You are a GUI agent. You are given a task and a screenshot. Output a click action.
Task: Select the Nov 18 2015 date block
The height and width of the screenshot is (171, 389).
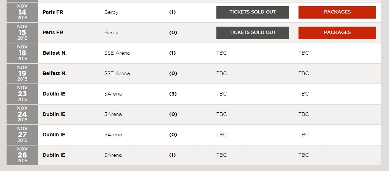(x=22, y=53)
